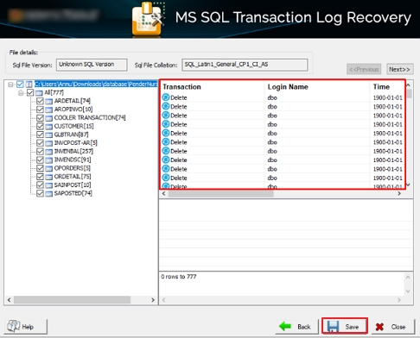Click the INVENBAL table icon
The width and height of the screenshot is (420, 338).
(49, 152)
